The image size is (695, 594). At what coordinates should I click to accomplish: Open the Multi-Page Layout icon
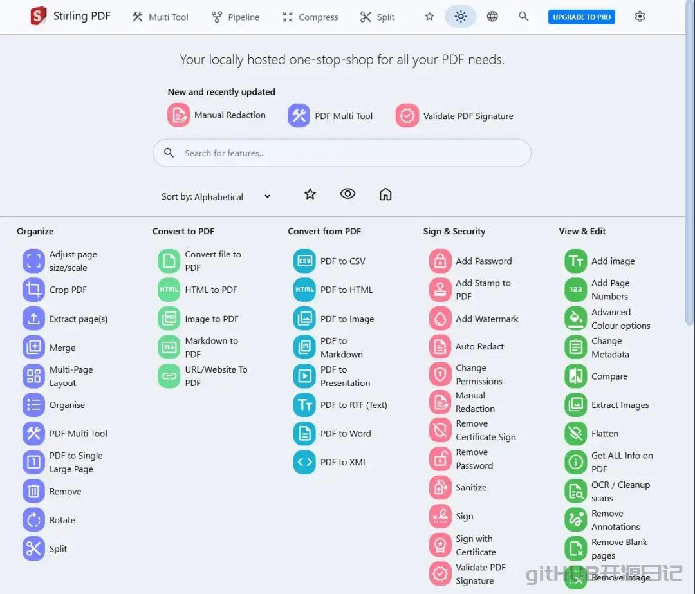[33, 376]
